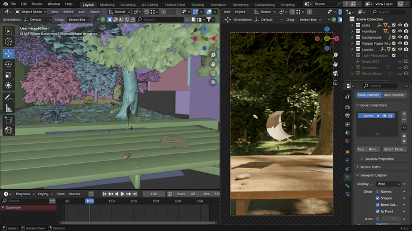Activate the Rotate tool
This screenshot has width=412, height=231.
(8, 64)
